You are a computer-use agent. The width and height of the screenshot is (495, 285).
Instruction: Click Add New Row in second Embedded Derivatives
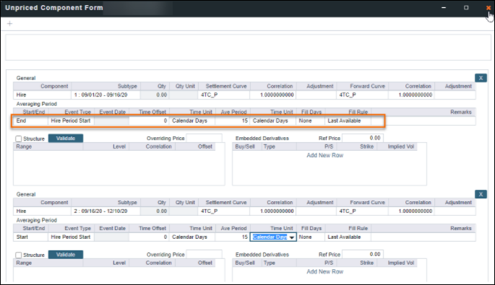pyautogui.click(x=325, y=272)
